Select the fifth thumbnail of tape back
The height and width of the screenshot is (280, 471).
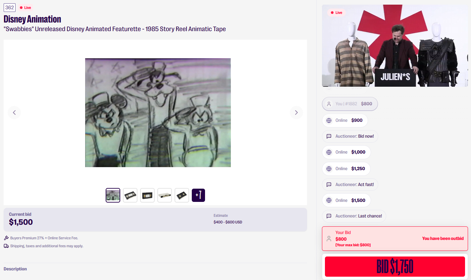182,195
